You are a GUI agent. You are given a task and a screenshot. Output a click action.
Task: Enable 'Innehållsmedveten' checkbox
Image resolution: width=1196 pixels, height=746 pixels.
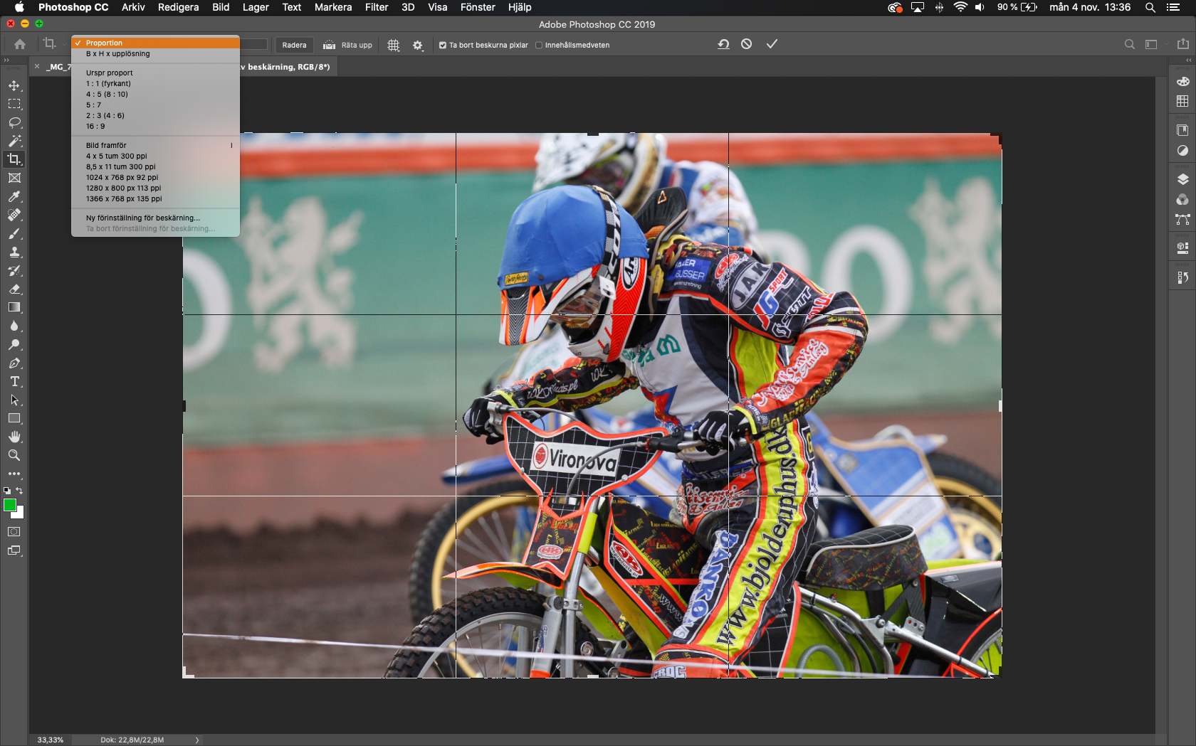point(539,45)
